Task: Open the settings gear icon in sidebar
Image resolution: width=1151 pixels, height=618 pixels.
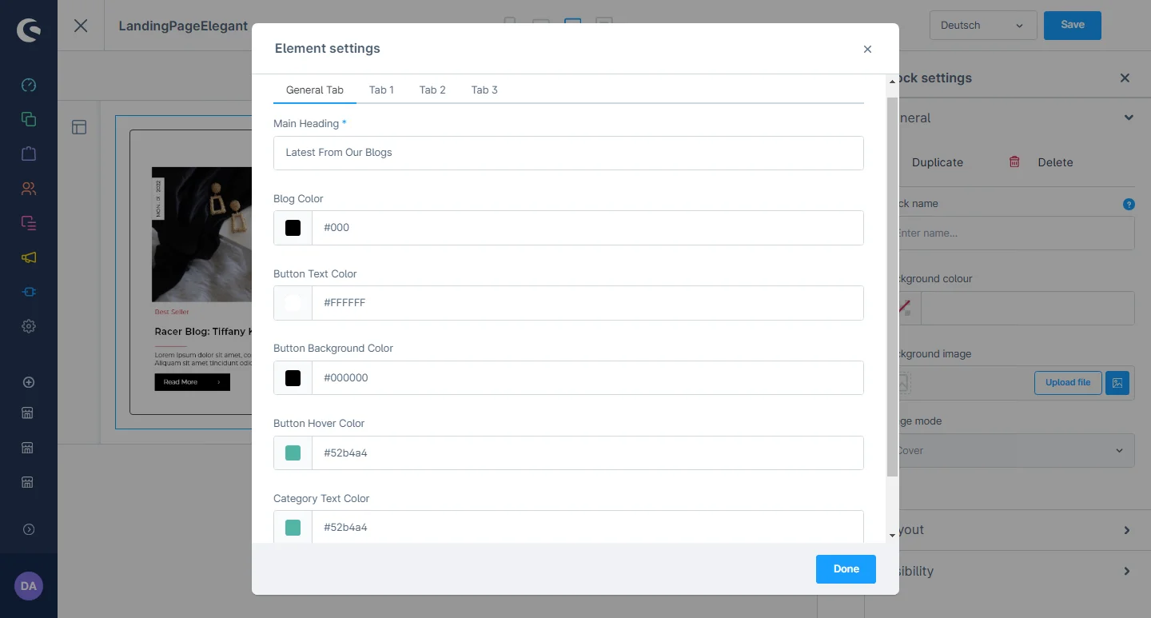Action: [29, 326]
